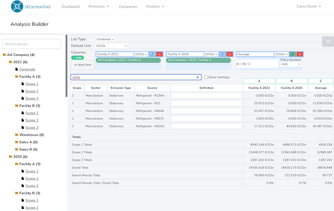Click the Definition column header
This screenshot has height=211, width=334.
[206, 88]
